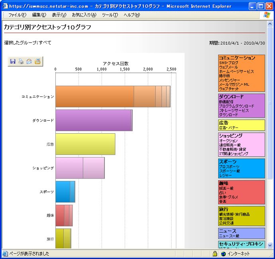This screenshot has width=275, height=259.
Task: Click the vertical scrollbar thumb
Action: [x=270, y=103]
